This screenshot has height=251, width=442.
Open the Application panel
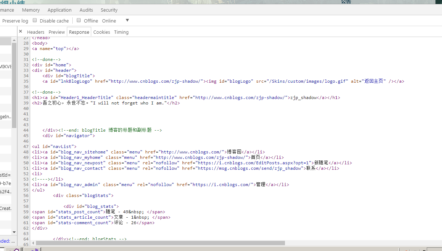click(x=60, y=10)
